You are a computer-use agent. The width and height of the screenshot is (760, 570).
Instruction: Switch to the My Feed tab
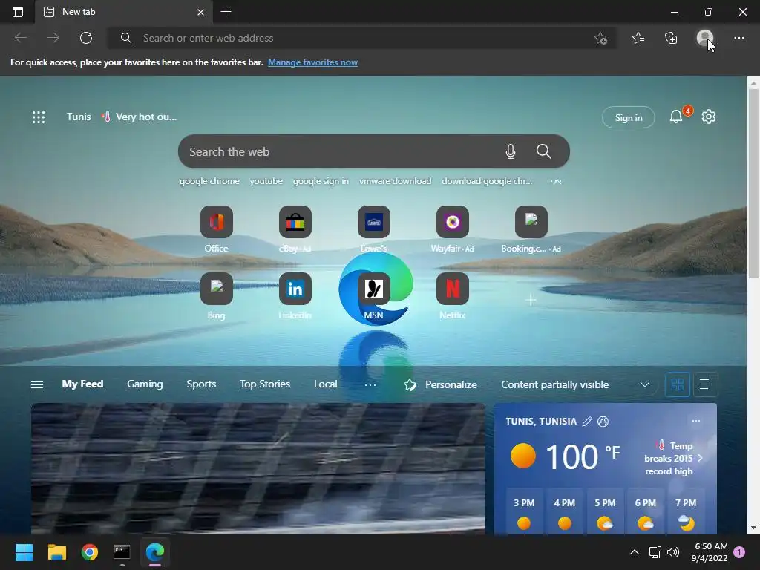[x=82, y=384]
